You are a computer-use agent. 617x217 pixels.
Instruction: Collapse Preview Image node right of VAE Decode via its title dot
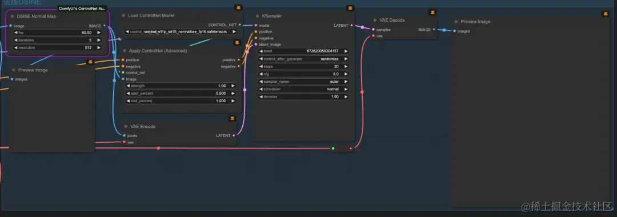[456, 22]
